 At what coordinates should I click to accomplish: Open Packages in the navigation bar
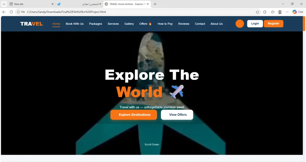pos(95,24)
